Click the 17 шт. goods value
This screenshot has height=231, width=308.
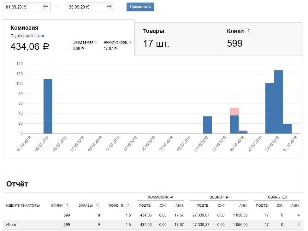156,44
